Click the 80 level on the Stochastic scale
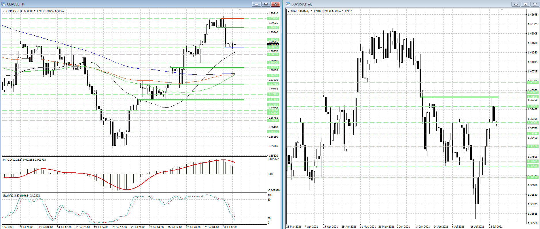The width and height of the screenshot is (540, 229). (269, 200)
